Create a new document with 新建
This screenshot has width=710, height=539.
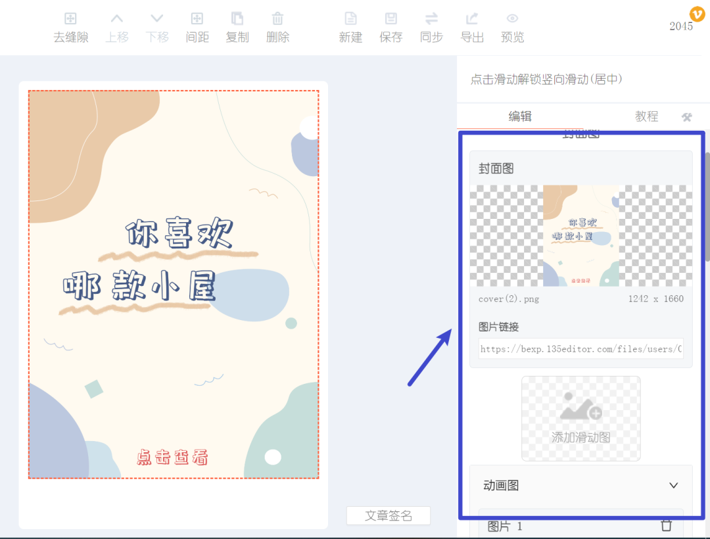point(350,18)
